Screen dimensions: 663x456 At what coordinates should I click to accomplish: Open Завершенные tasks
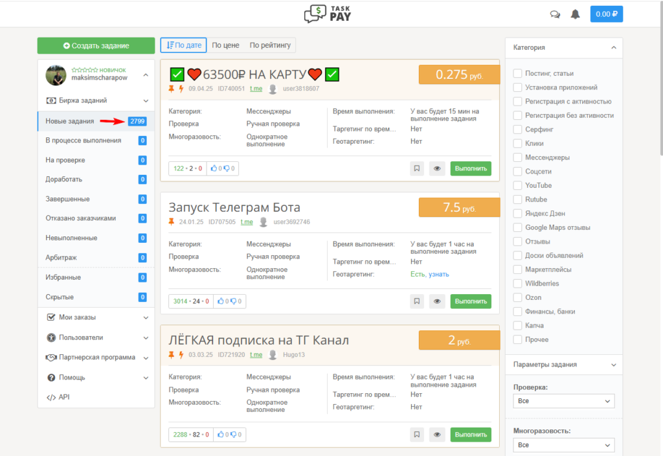pyautogui.click(x=96, y=199)
